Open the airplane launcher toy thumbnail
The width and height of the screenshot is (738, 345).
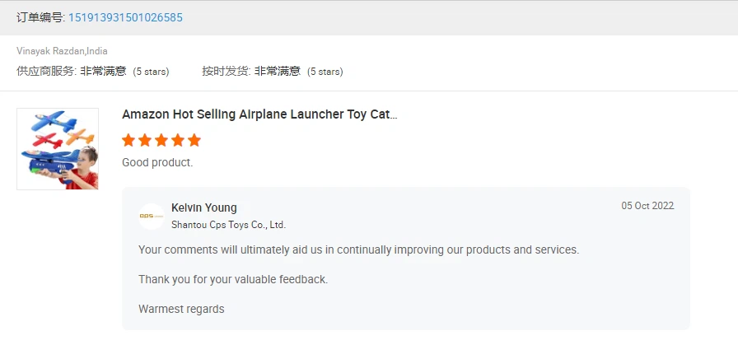58,149
